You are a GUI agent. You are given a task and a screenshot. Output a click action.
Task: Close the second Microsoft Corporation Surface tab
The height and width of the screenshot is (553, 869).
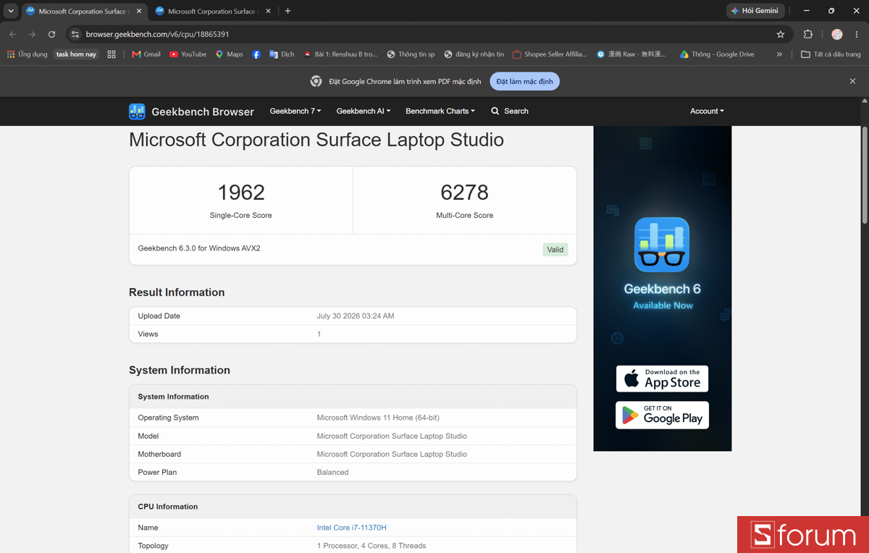click(268, 11)
